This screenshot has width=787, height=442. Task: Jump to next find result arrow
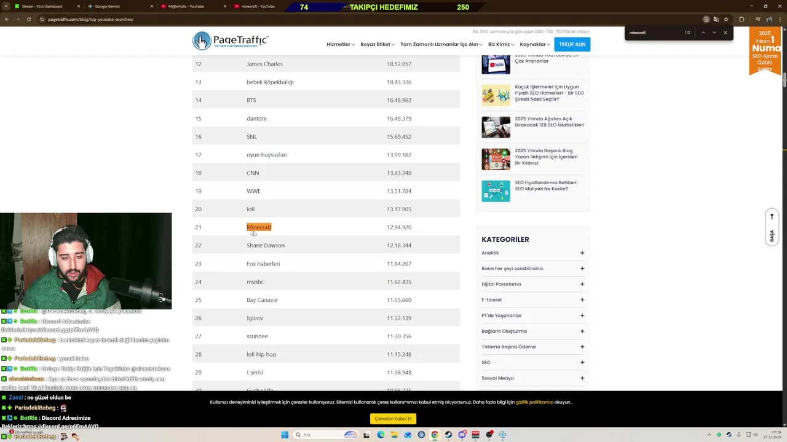click(714, 33)
